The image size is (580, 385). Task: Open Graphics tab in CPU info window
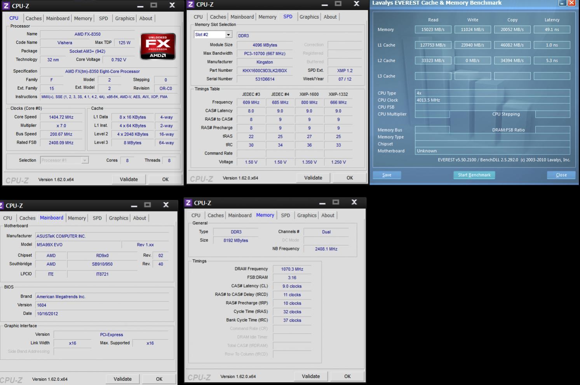pyautogui.click(x=125, y=18)
